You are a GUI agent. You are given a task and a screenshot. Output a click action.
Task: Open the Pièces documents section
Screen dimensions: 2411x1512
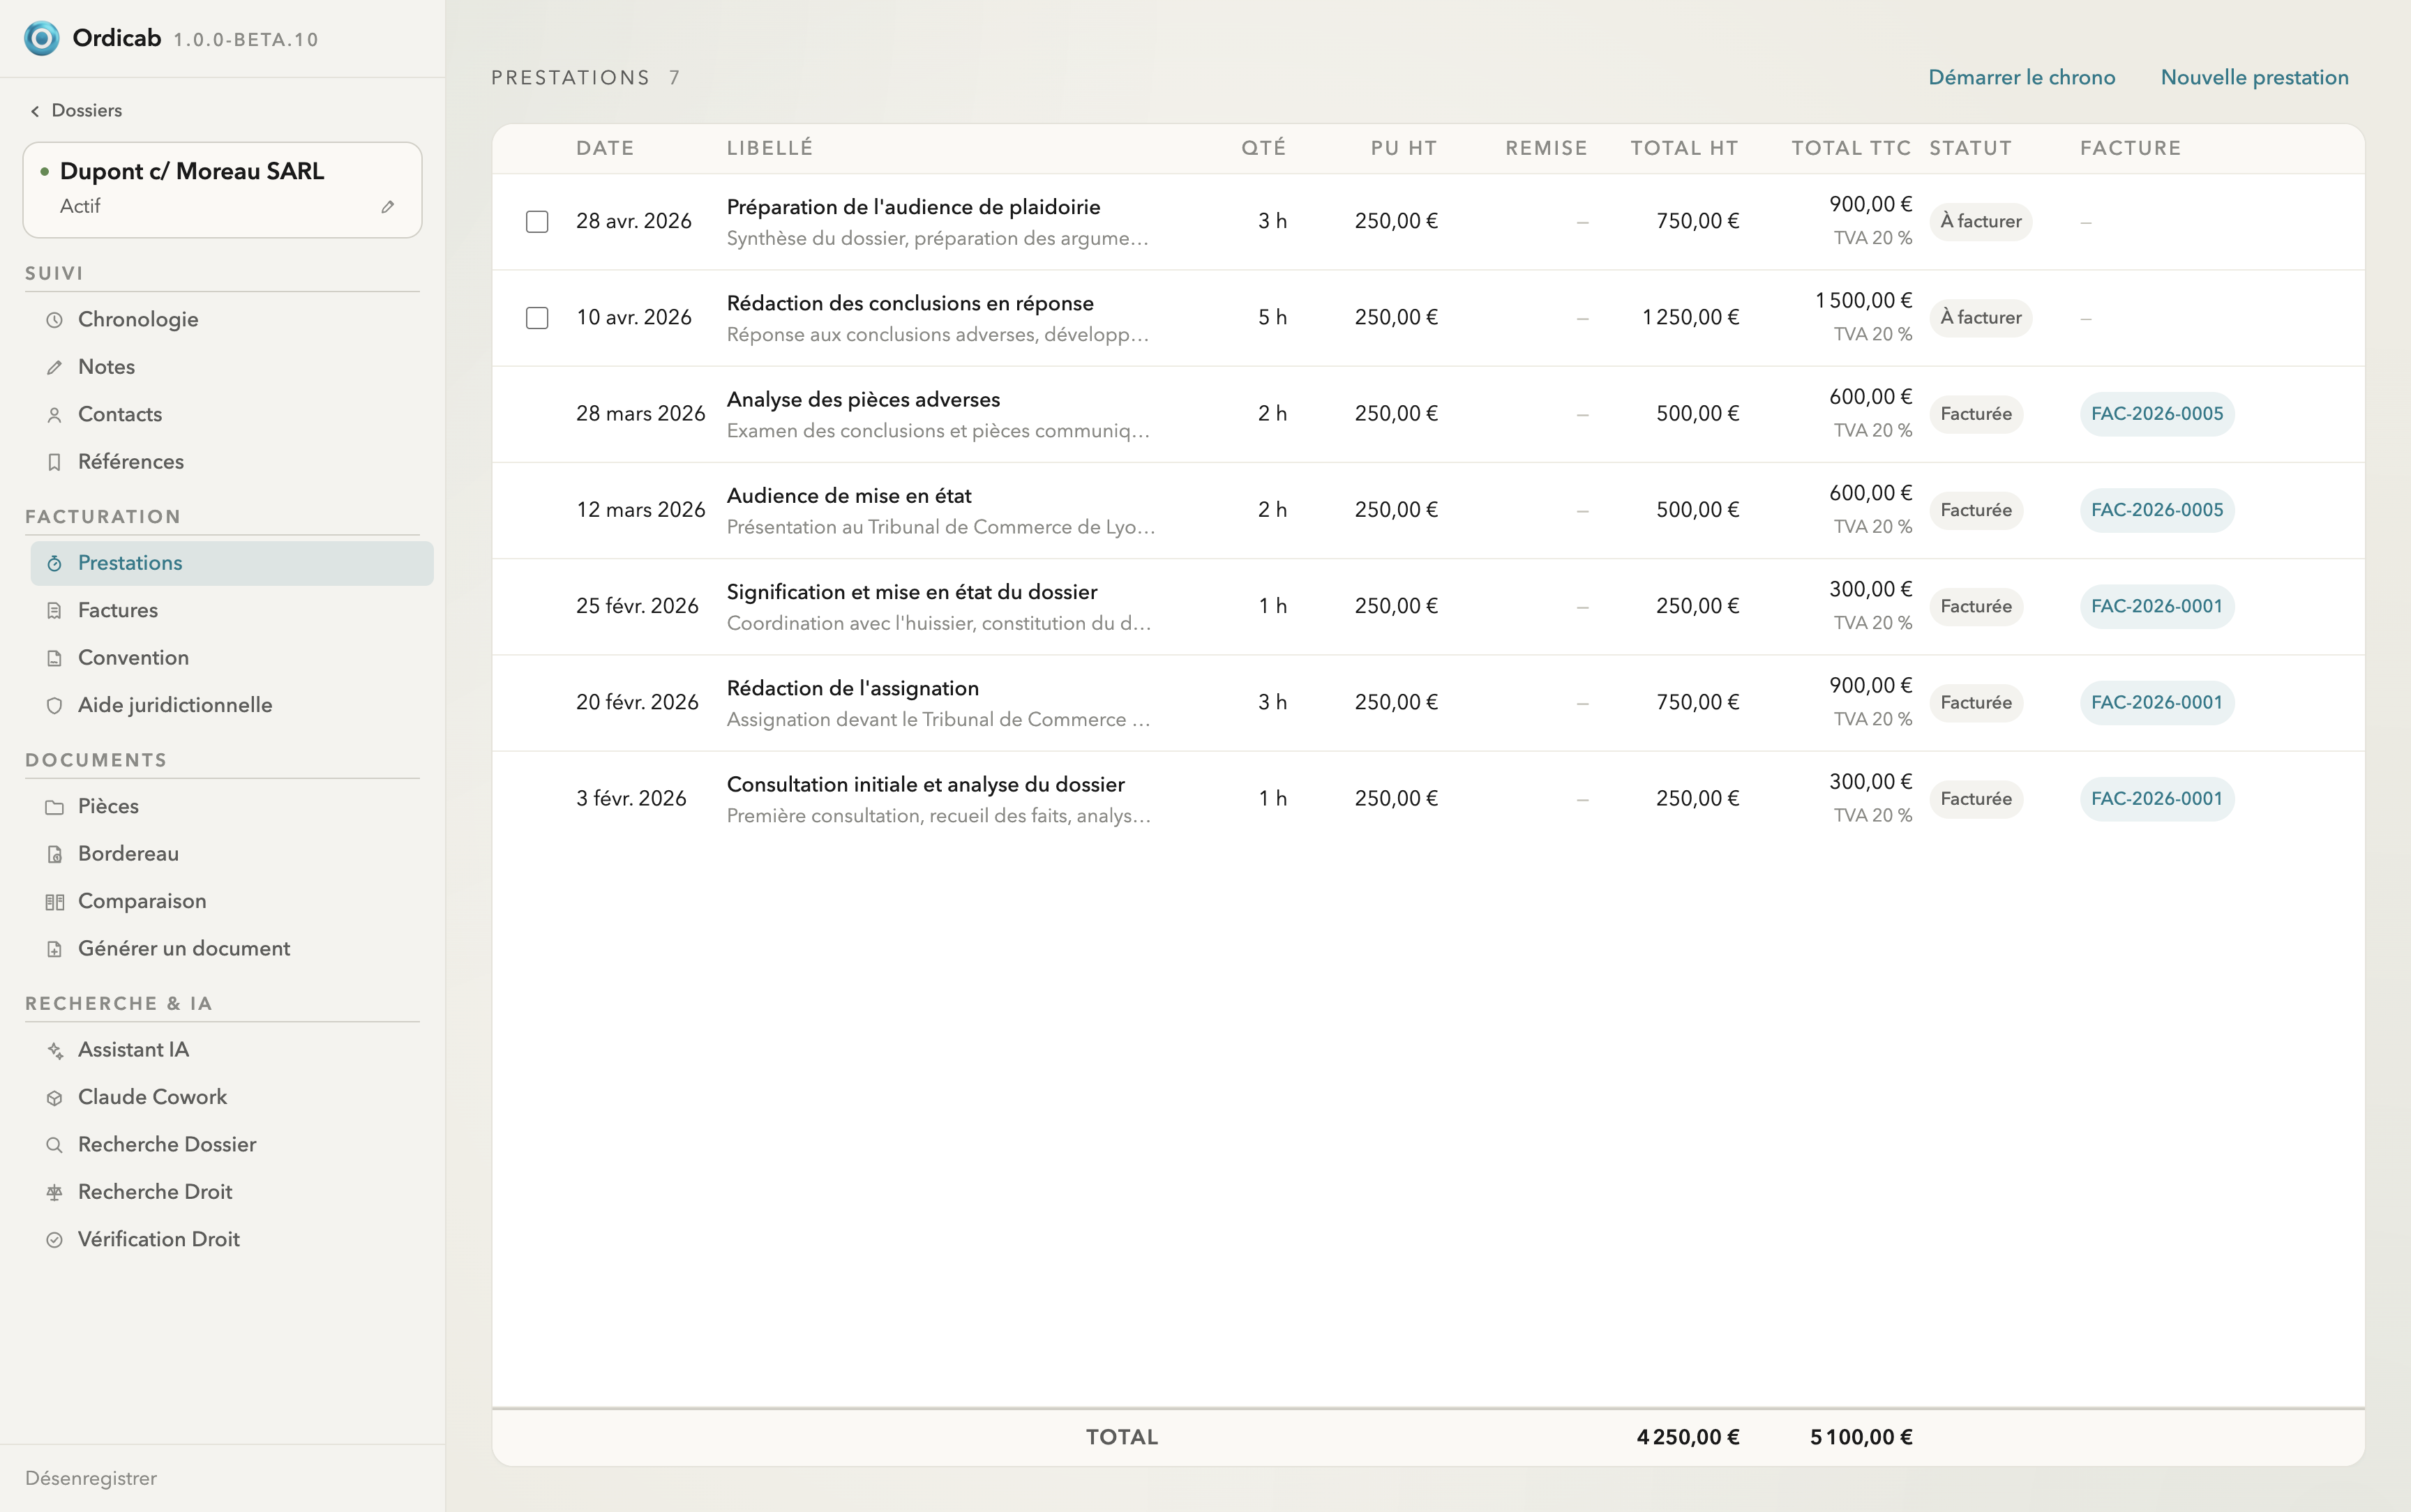click(x=232, y=807)
